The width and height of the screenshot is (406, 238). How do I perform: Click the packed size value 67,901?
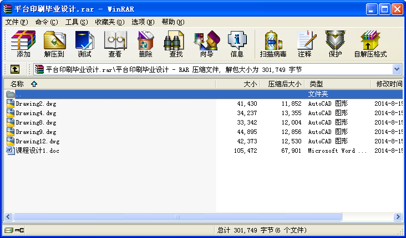[x=291, y=151]
